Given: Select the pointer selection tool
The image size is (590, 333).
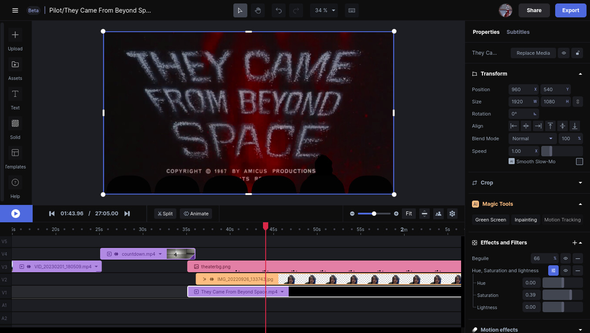Looking at the screenshot, I should (240, 10).
